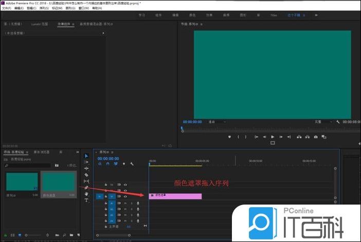
Task: Select the Ripple Edit tool
Action: pos(86,168)
